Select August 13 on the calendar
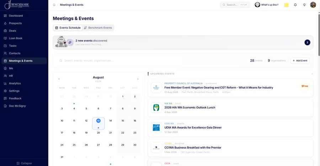The width and height of the screenshot is (320, 166). [x=98, y=123]
